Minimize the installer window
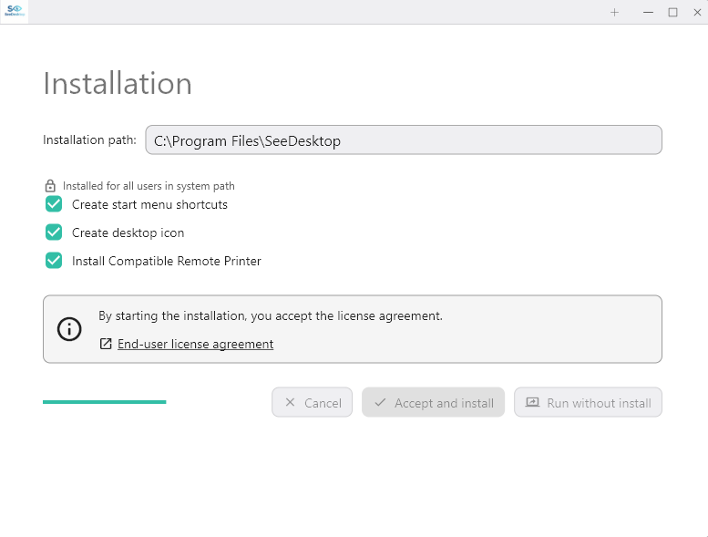The width and height of the screenshot is (708, 537). 648,13
